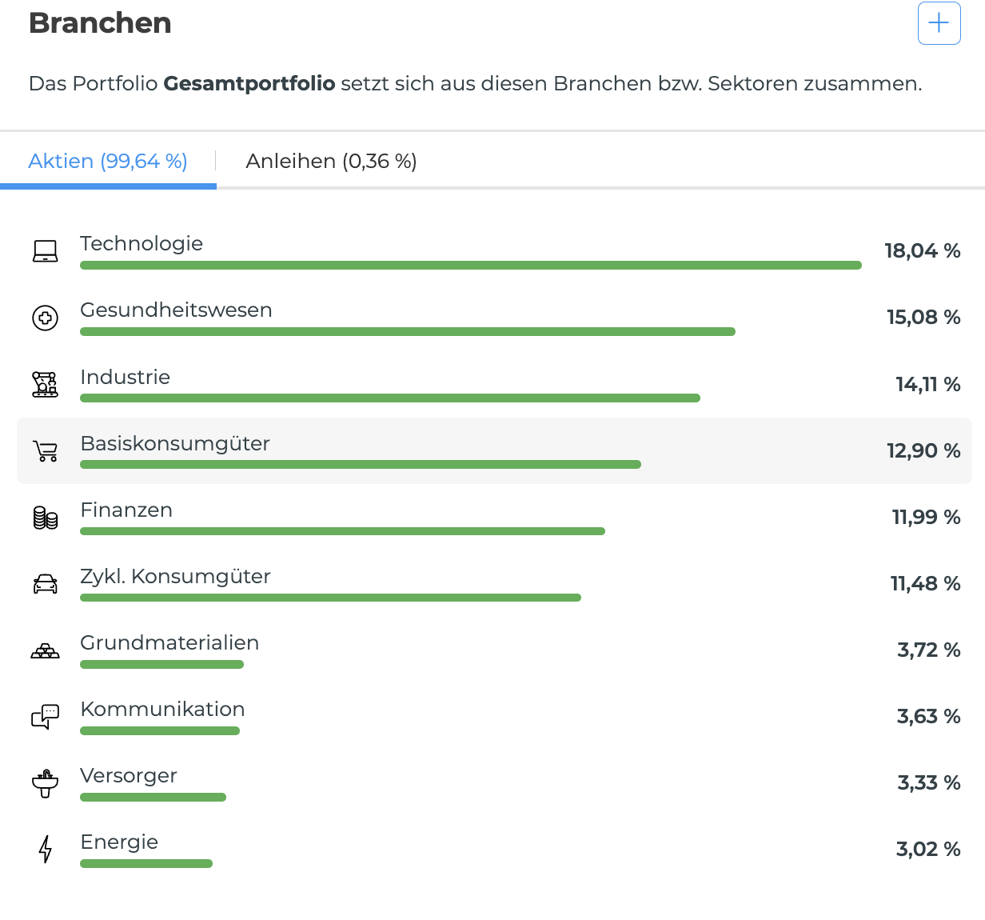Click the Versorger sink icon
985x920 pixels.
(x=46, y=783)
